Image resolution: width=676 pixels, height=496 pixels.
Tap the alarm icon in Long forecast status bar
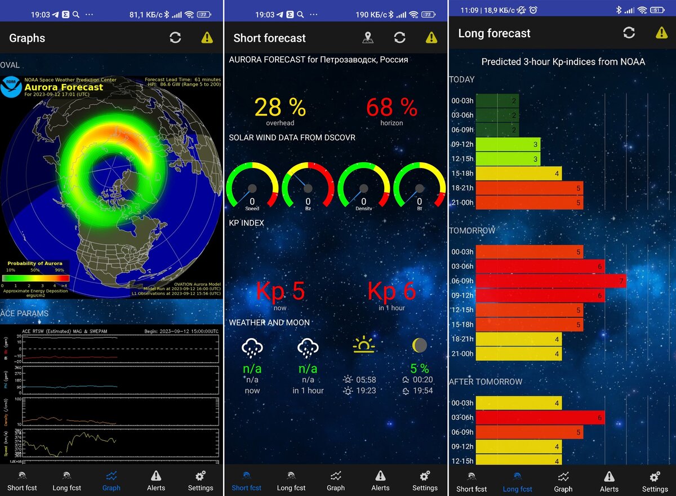533,10
